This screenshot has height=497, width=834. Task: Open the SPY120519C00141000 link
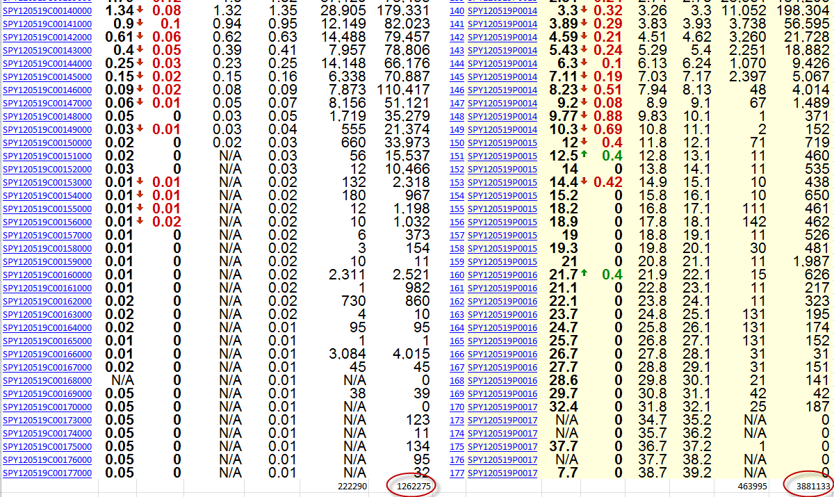click(x=47, y=24)
